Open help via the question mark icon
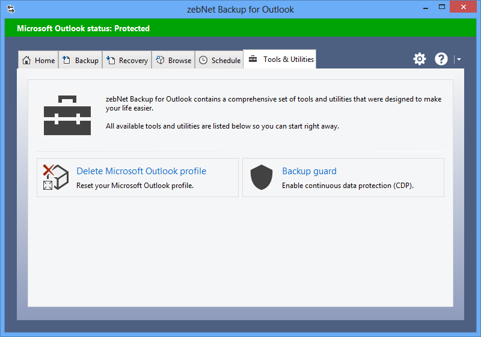 click(441, 59)
